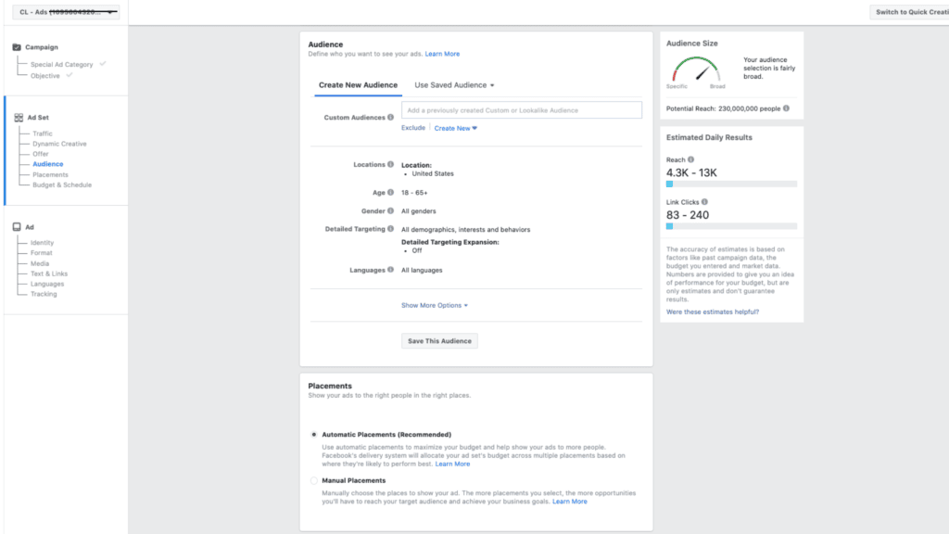
Task: Select Automatic Placements radio option
Action: pos(314,434)
